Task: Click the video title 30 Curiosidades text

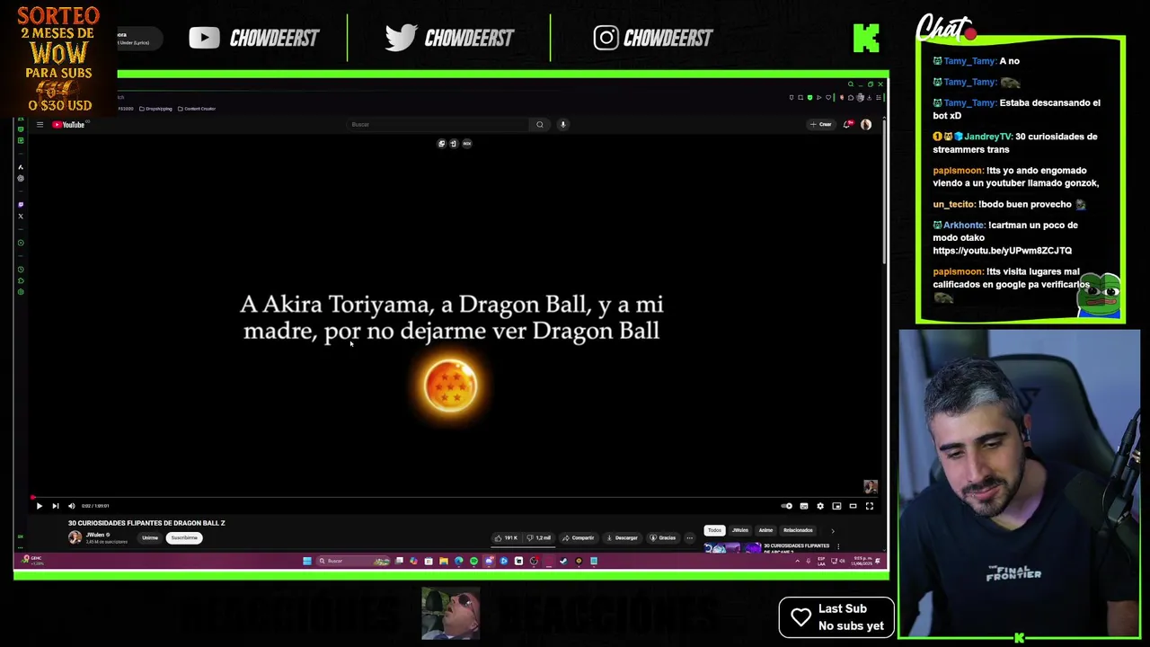Action: pyautogui.click(x=146, y=523)
